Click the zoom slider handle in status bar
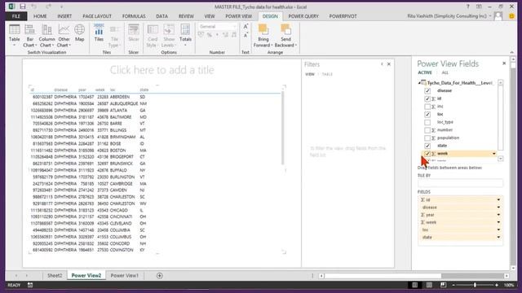Image resolution: width=522 pixels, height=293 pixels. click(x=475, y=285)
